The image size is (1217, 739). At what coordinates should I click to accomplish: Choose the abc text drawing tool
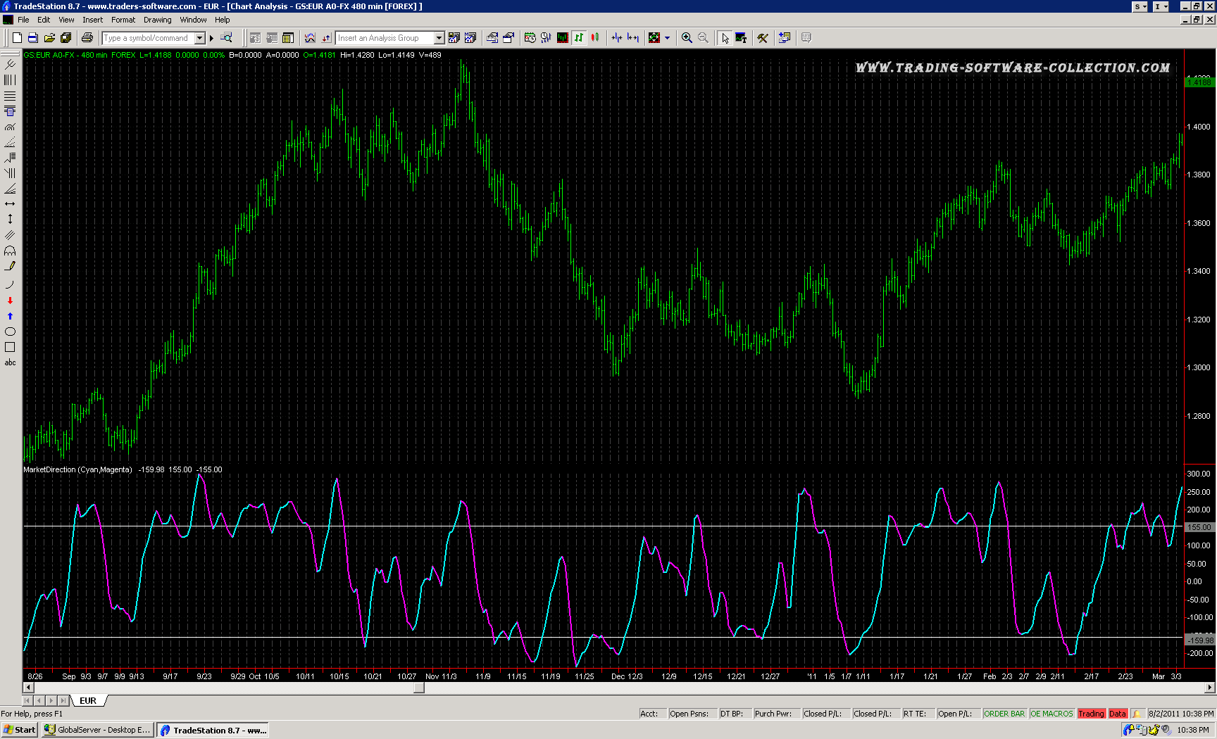[x=10, y=362]
